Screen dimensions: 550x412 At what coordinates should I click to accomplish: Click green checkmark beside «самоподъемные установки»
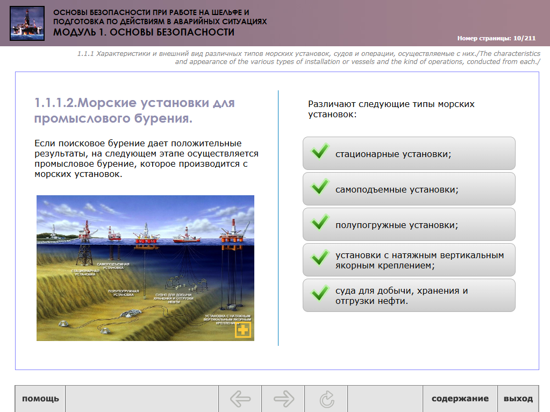(x=320, y=189)
